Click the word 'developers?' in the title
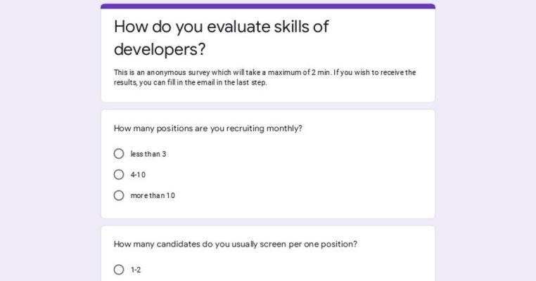Screen dimensions: 536x281 coord(160,50)
